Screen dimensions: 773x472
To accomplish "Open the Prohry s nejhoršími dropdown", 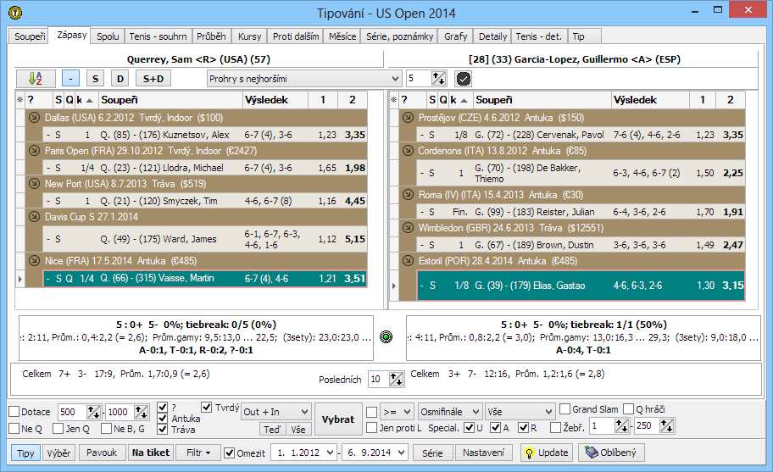I will [303, 79].
